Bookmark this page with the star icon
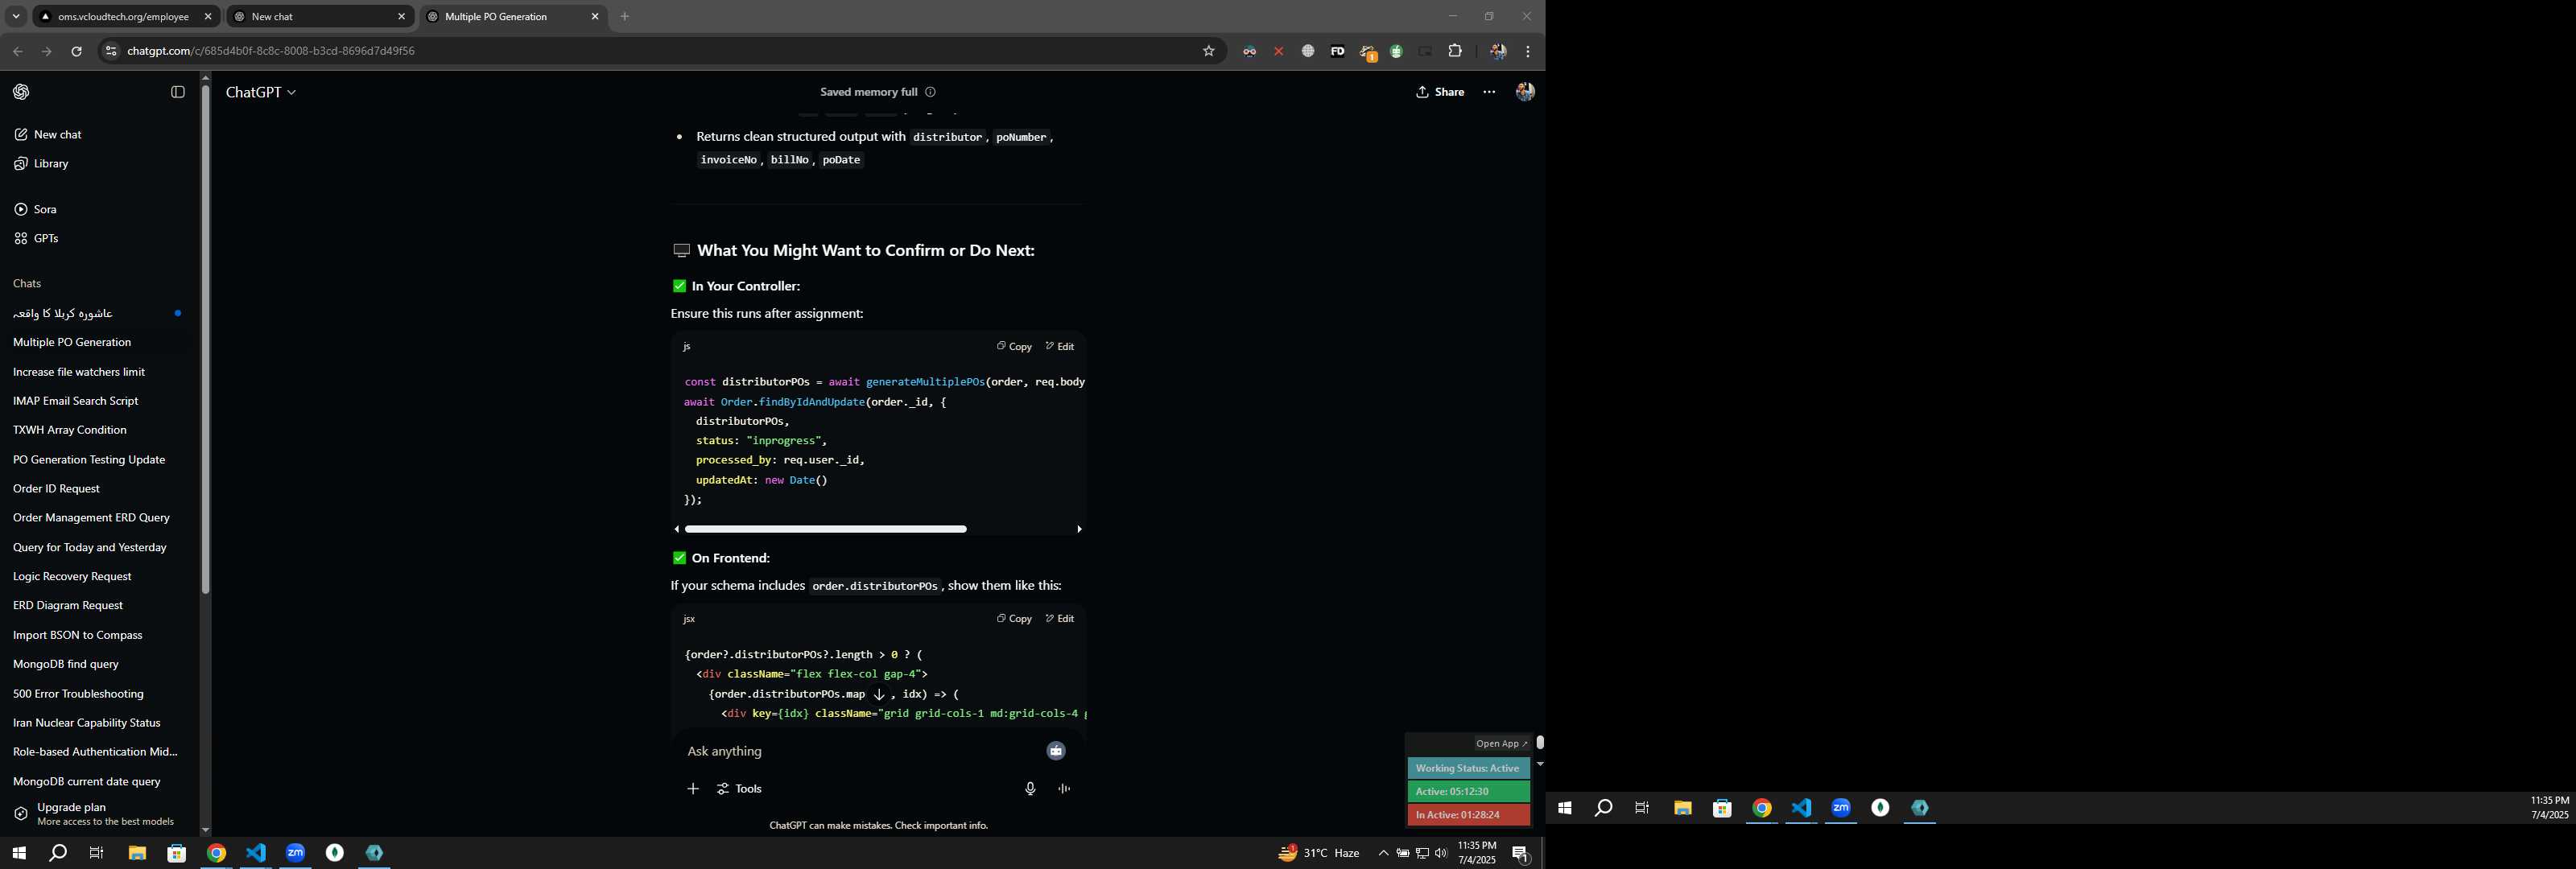 tap(1208, 51)
